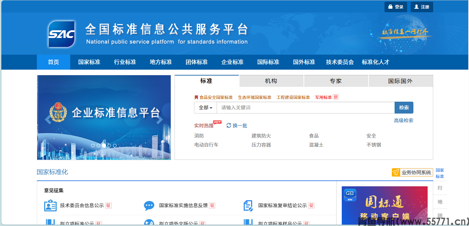Open the 业务协同系统 button
469x226 pixels.
click(412, 172)
